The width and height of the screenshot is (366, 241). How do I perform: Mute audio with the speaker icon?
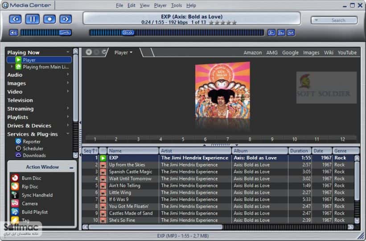pyautogui.click(x=13, y=33)
